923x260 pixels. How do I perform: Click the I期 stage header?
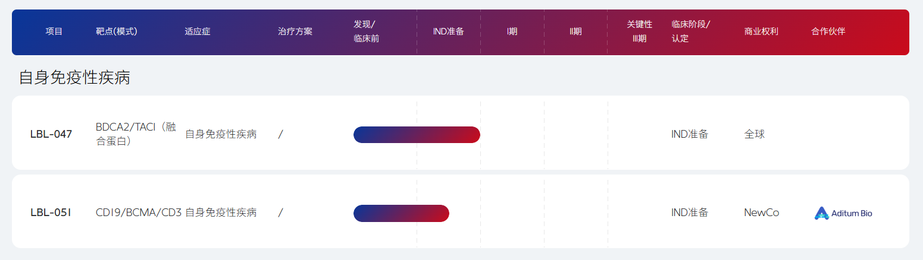click(x=512, y=31)
